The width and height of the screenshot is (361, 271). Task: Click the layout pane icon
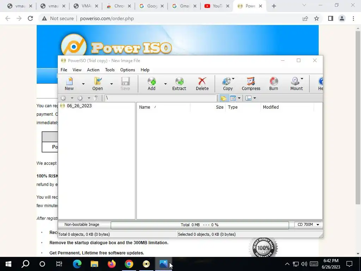pyautogui.click(x=249, y=98)
